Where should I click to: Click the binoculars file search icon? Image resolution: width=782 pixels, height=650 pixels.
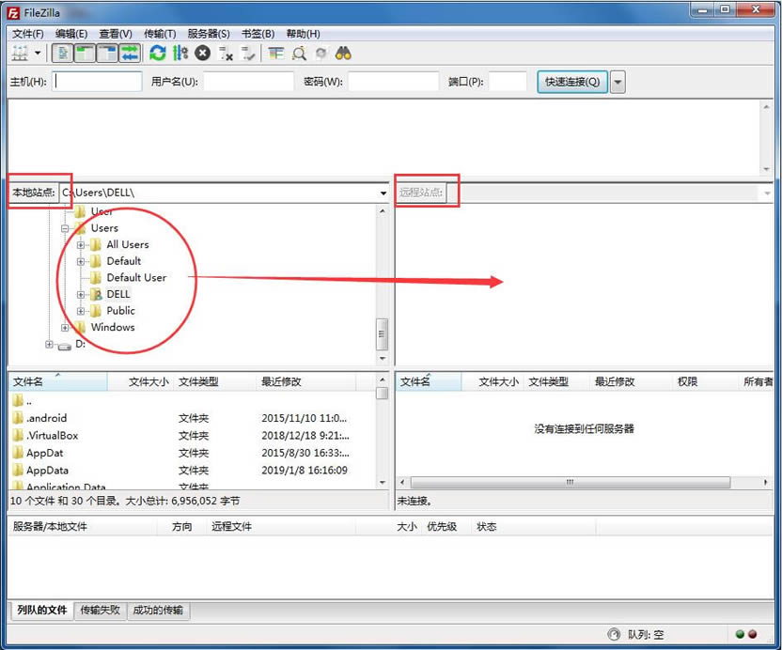click(x=344, y=54)
